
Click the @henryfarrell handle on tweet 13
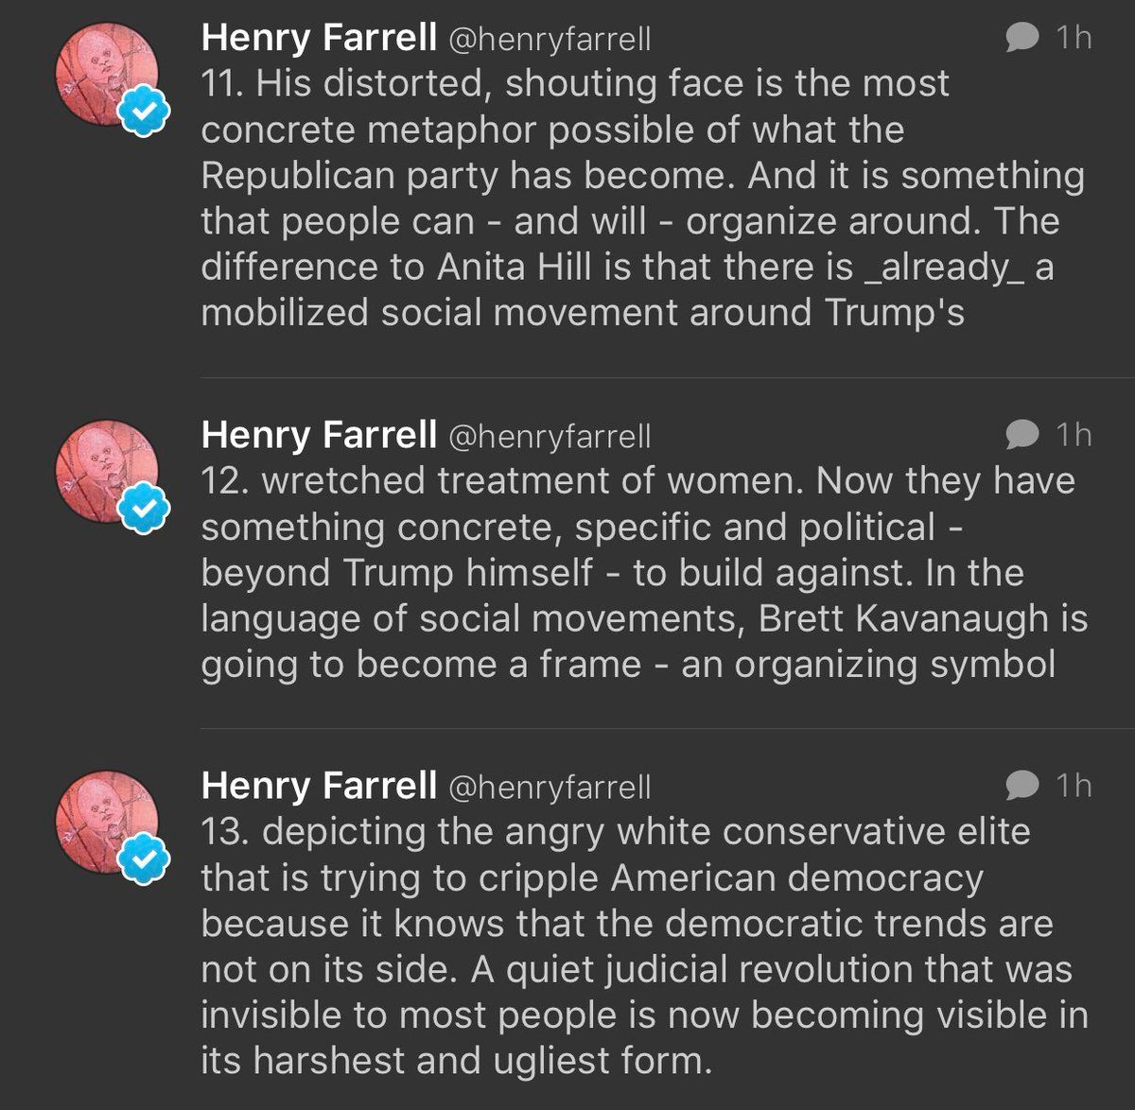point(549,788)
